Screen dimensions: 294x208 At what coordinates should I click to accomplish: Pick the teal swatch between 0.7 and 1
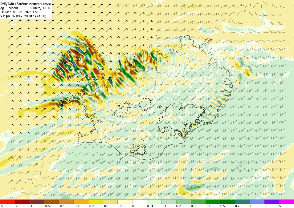click(x=243, y=202)
